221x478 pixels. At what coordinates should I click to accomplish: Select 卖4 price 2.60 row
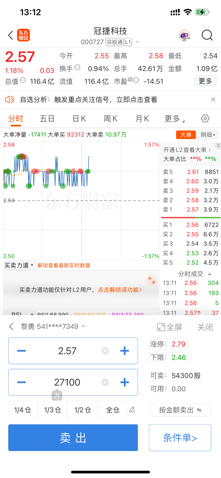[x=190, y=181]
